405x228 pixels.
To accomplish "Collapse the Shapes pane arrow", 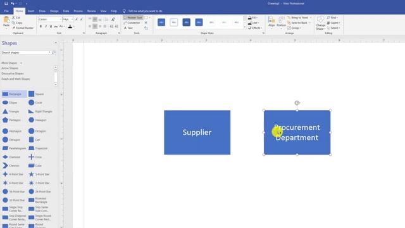I will click(x=56, y=42).
